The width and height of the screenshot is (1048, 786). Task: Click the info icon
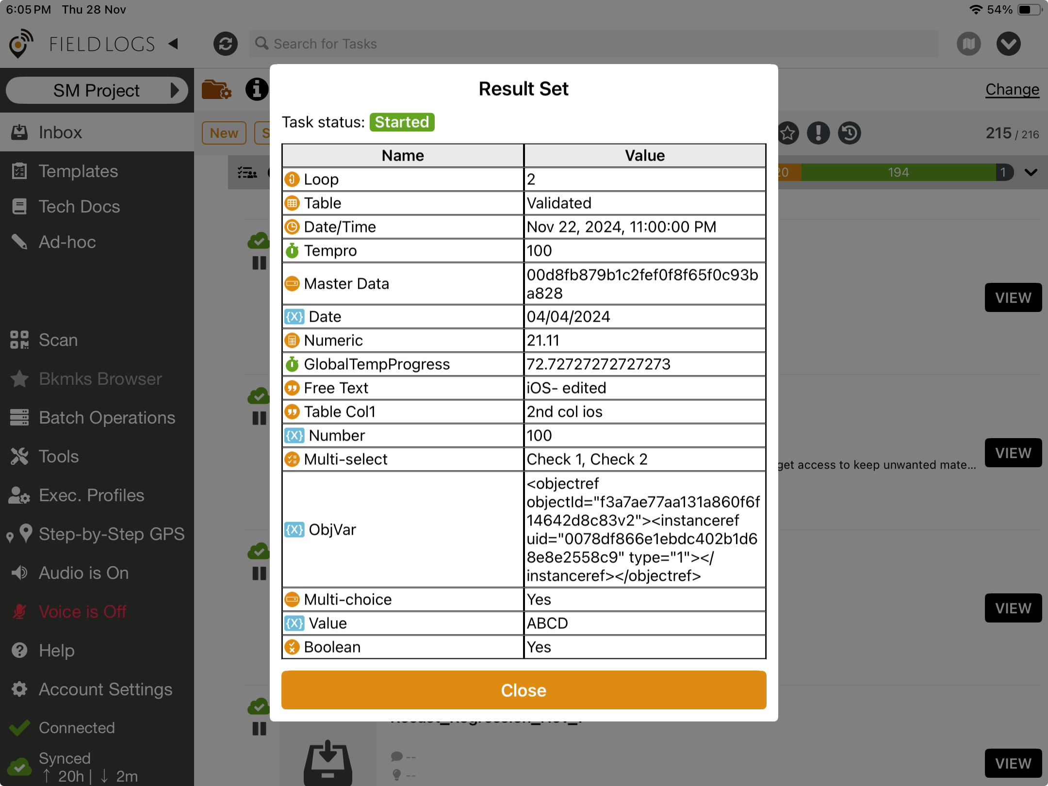(257, 89)
